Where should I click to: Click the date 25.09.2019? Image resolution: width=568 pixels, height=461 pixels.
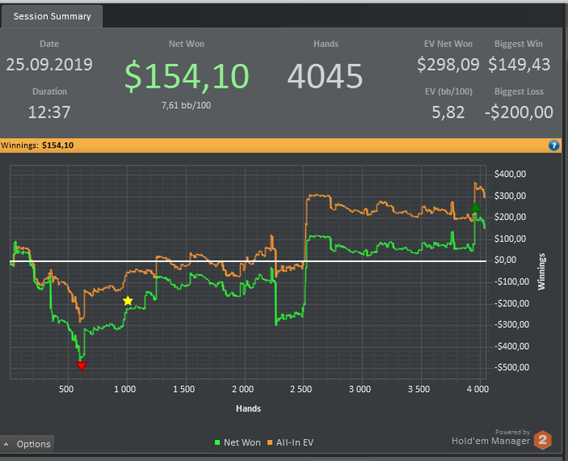click(x=49, y=64)
